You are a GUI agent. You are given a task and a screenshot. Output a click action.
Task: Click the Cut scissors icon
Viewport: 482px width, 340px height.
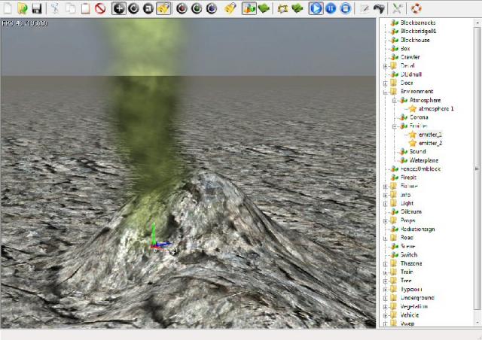(x=55, y=8)
